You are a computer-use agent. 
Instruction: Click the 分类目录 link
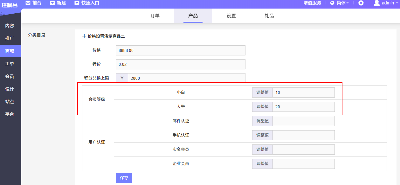(x=37, y=35)
